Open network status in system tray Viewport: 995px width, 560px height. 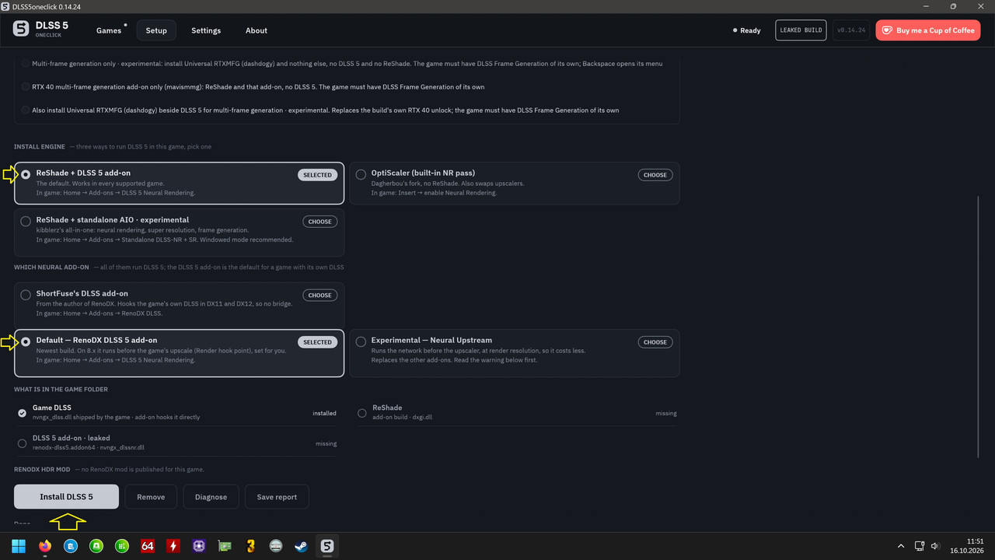[x=919, y=546]
